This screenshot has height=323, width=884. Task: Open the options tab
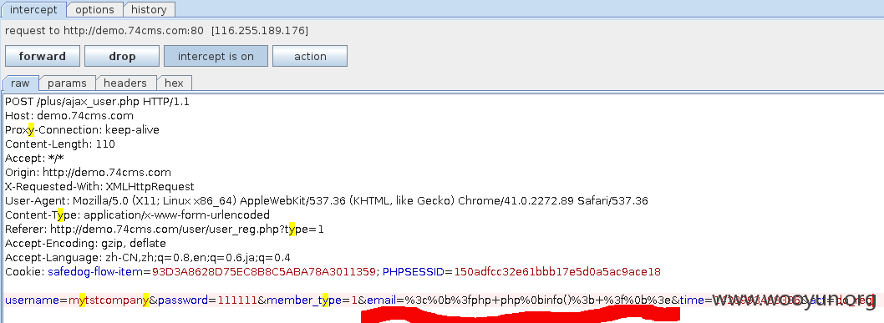coord(94,9)
